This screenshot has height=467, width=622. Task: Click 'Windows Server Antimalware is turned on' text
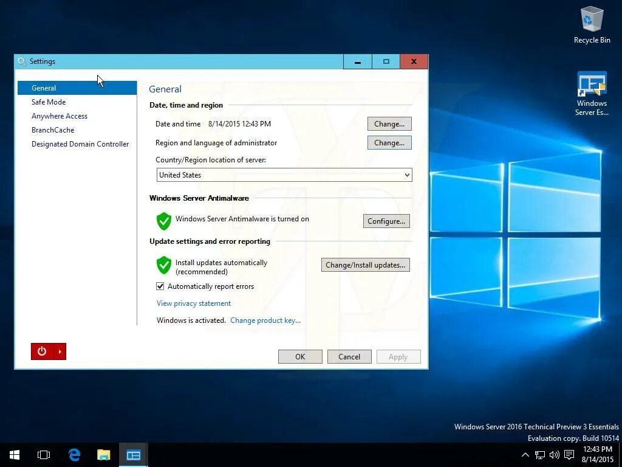pyautogui.click(x=242, y=219)
